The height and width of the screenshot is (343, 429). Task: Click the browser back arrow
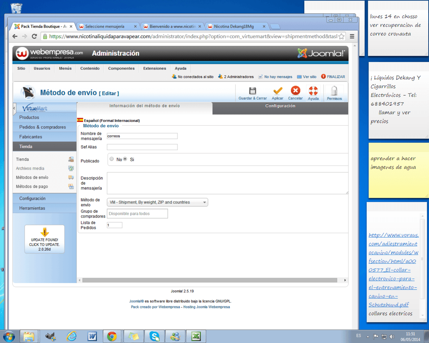pos(15,36)
